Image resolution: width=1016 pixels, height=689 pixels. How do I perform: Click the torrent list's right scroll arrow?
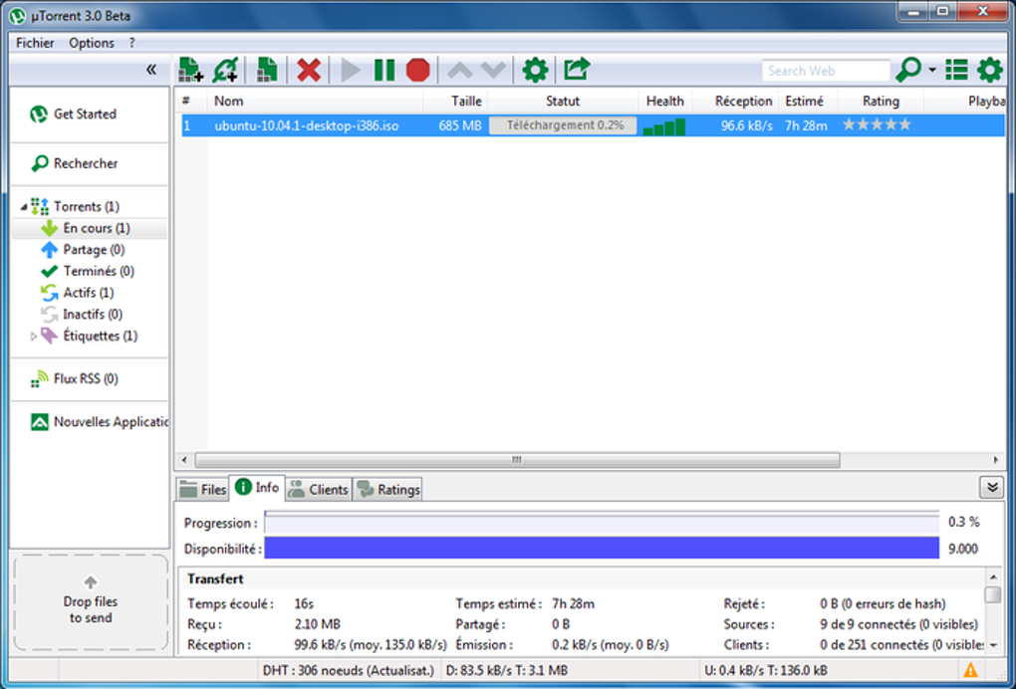[996, 460]
